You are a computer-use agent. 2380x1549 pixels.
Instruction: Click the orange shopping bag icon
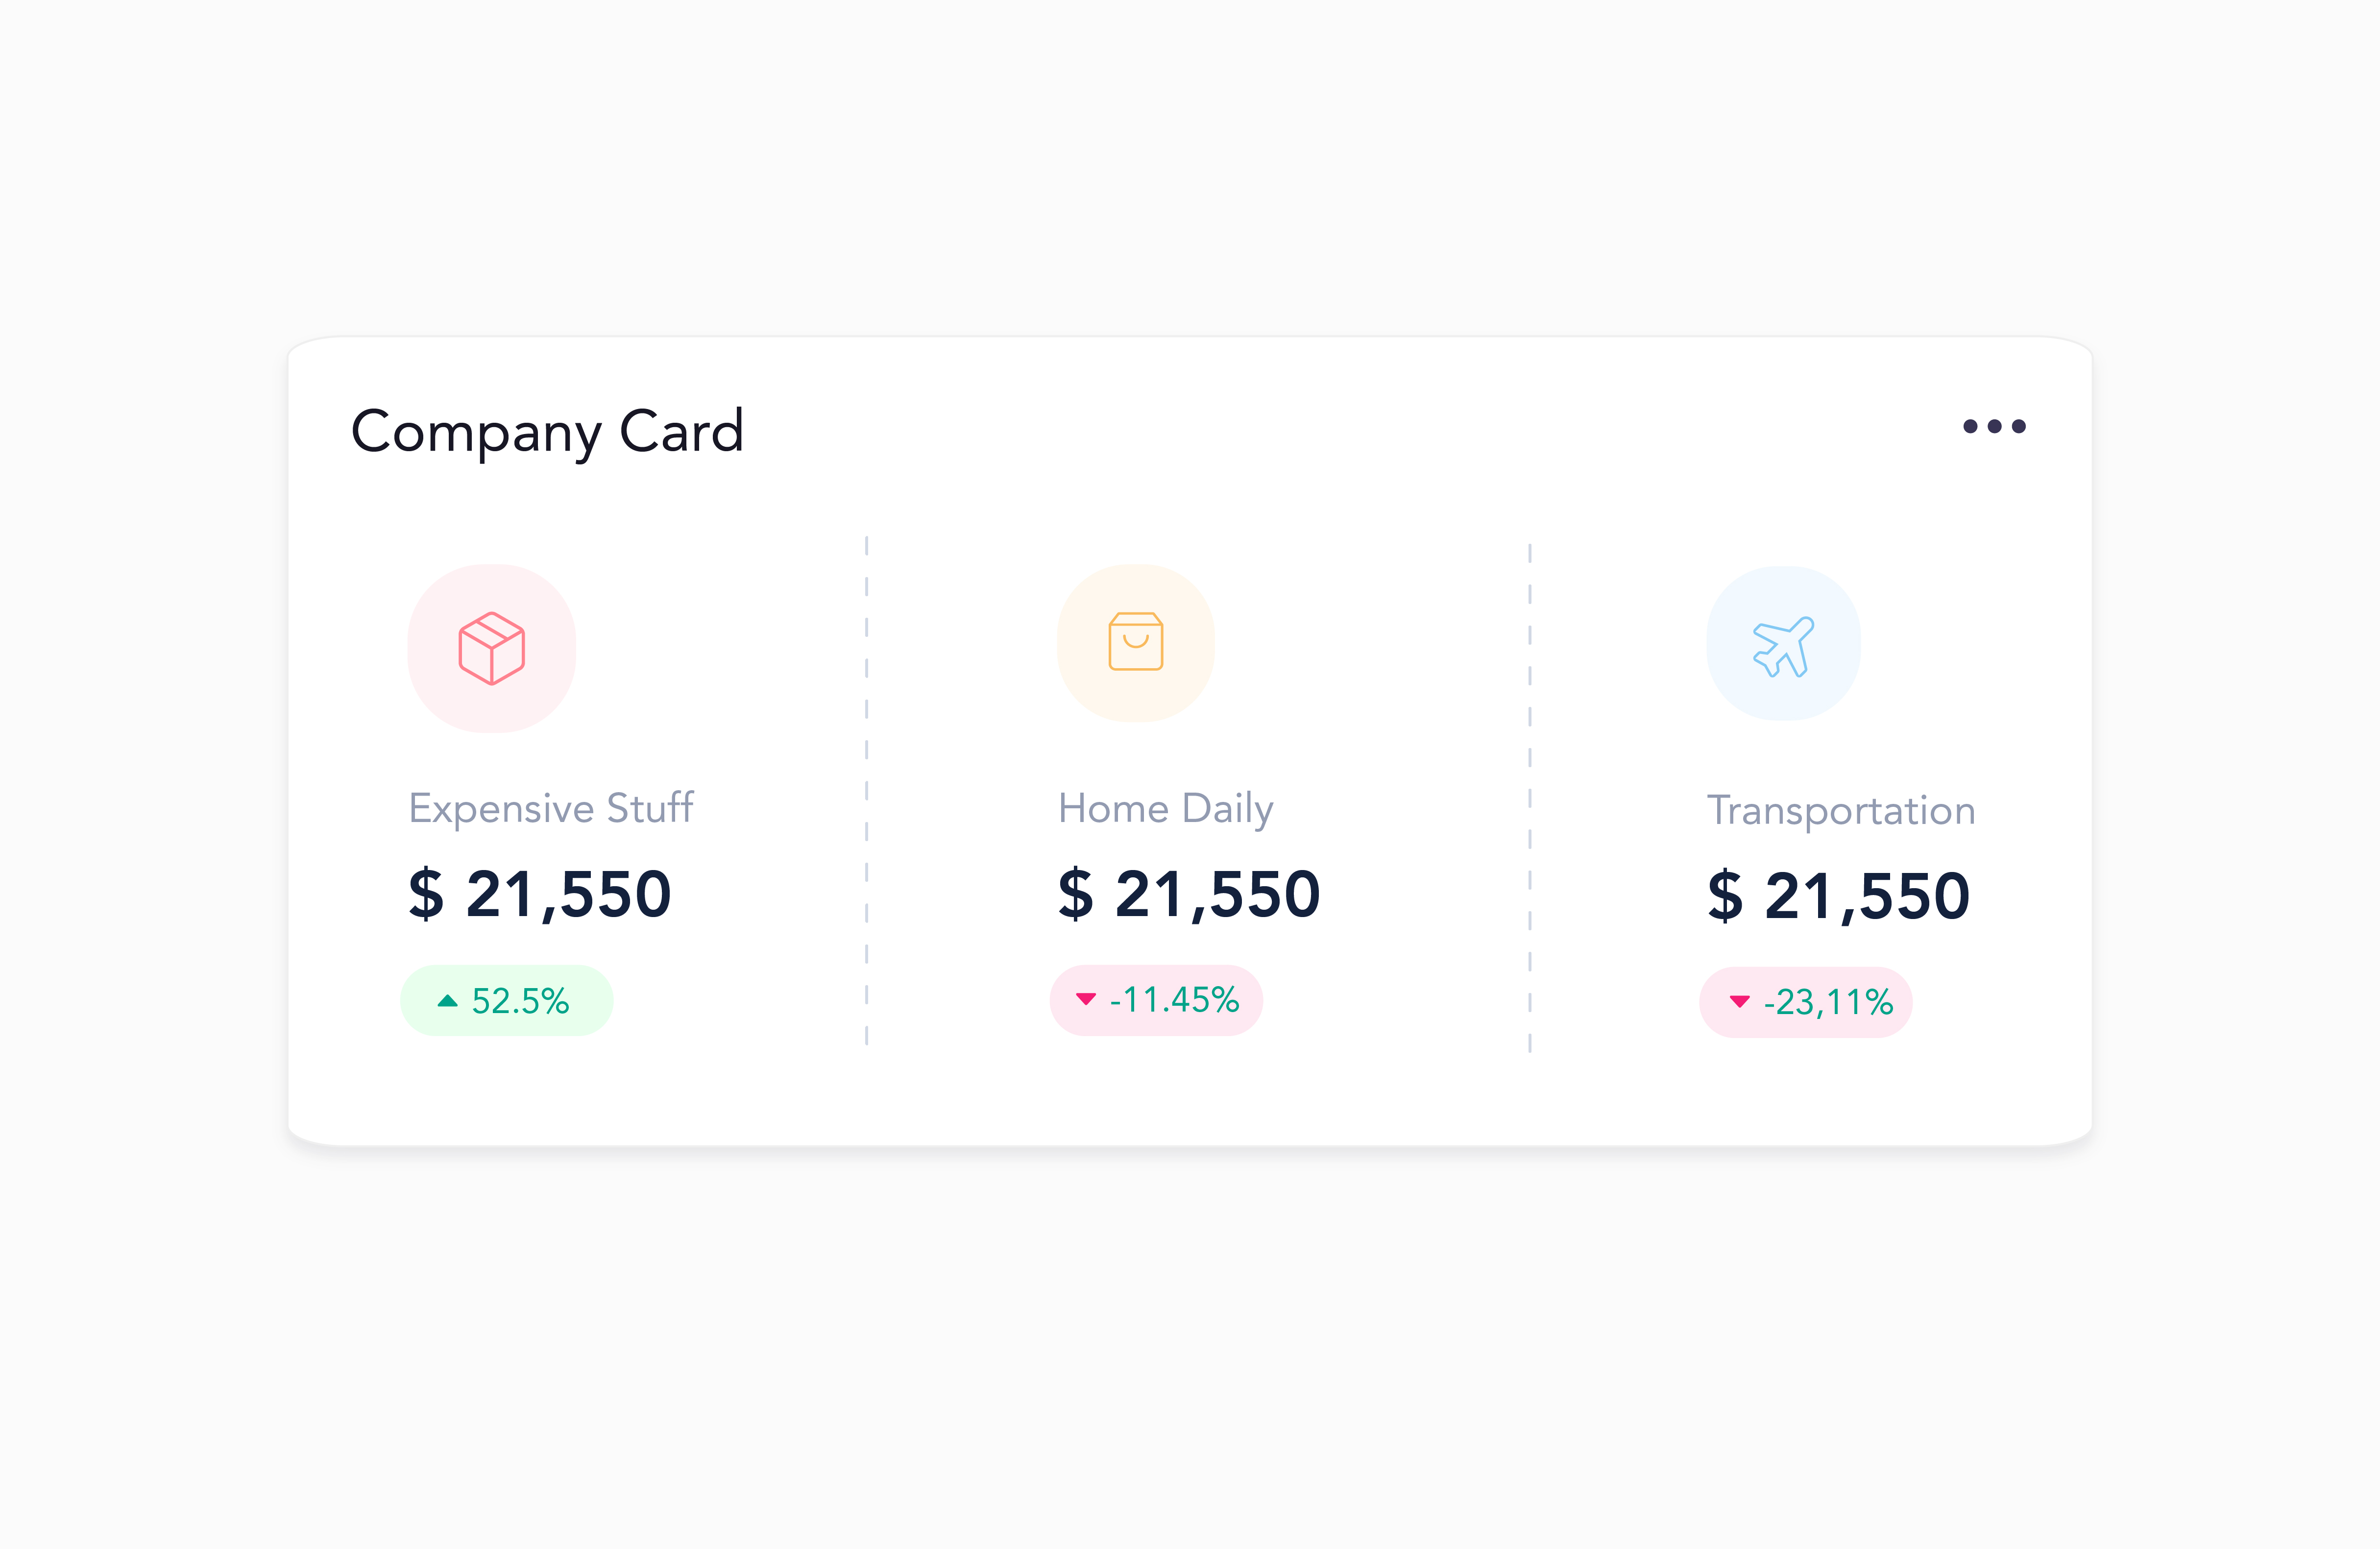pos(1136,642)
